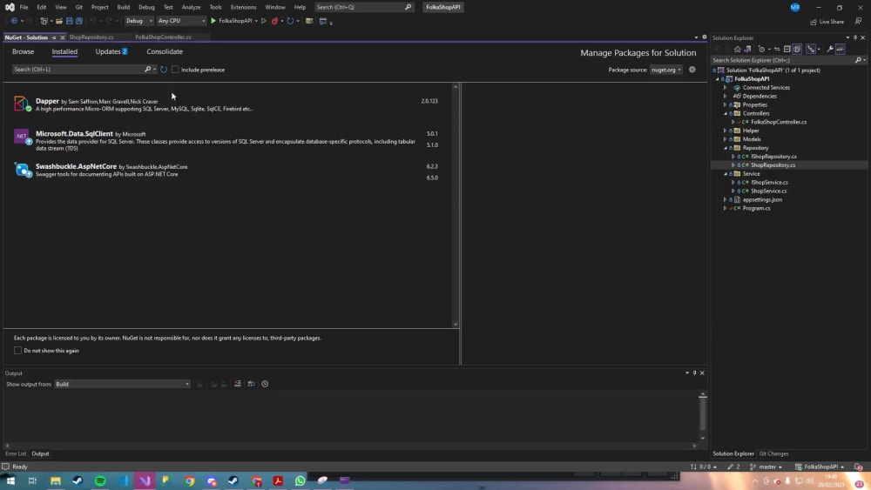The height and width of the screenshot is (490, 871).
Task: Open NuGet package source settings gear
Action: tap(692, 70)
